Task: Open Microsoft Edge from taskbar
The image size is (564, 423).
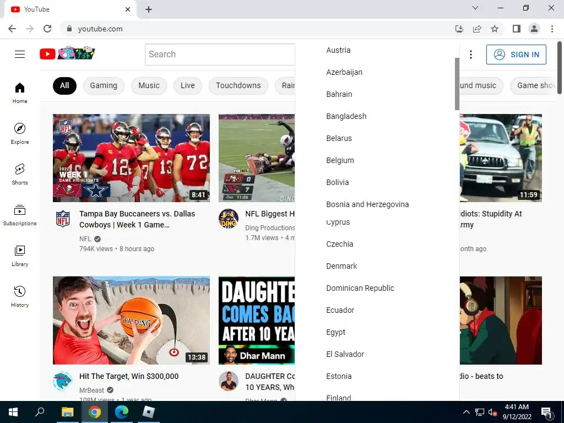Action: [x=122, y=412]
